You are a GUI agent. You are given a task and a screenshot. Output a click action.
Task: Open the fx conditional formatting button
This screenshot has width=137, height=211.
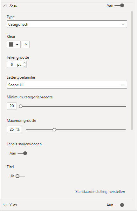(x=26, y=44)
